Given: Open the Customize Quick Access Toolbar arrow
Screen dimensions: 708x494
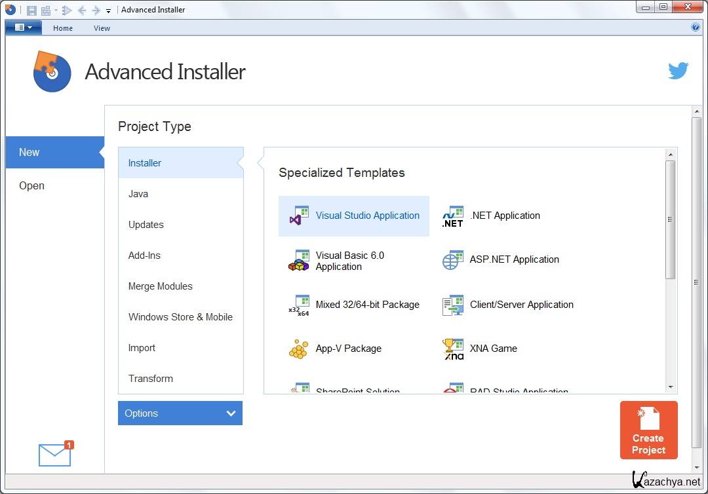Looking at the screenshot, I should (109, 10).
